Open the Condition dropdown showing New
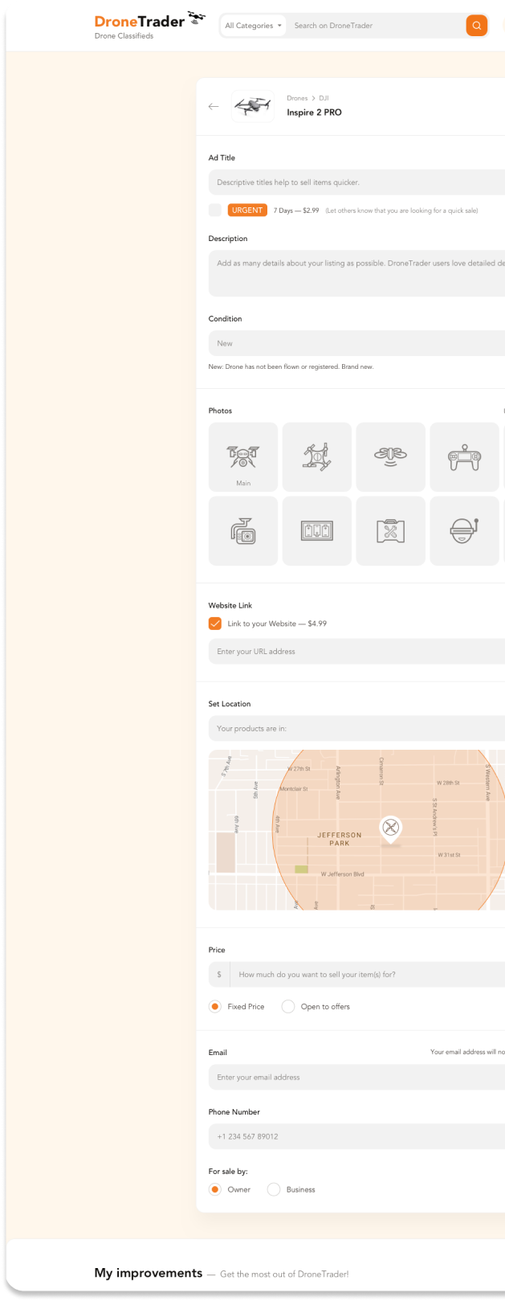The width and height of the screenshot is (505, 1301). (356, 343)
